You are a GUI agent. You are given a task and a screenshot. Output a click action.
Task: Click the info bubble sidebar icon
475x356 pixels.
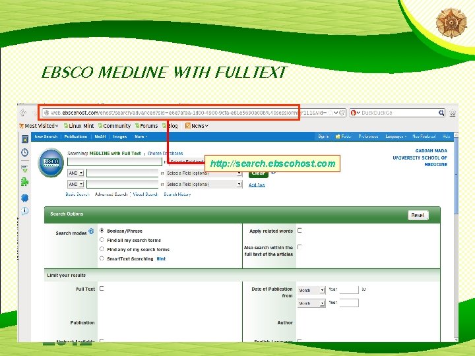(25, 211)
